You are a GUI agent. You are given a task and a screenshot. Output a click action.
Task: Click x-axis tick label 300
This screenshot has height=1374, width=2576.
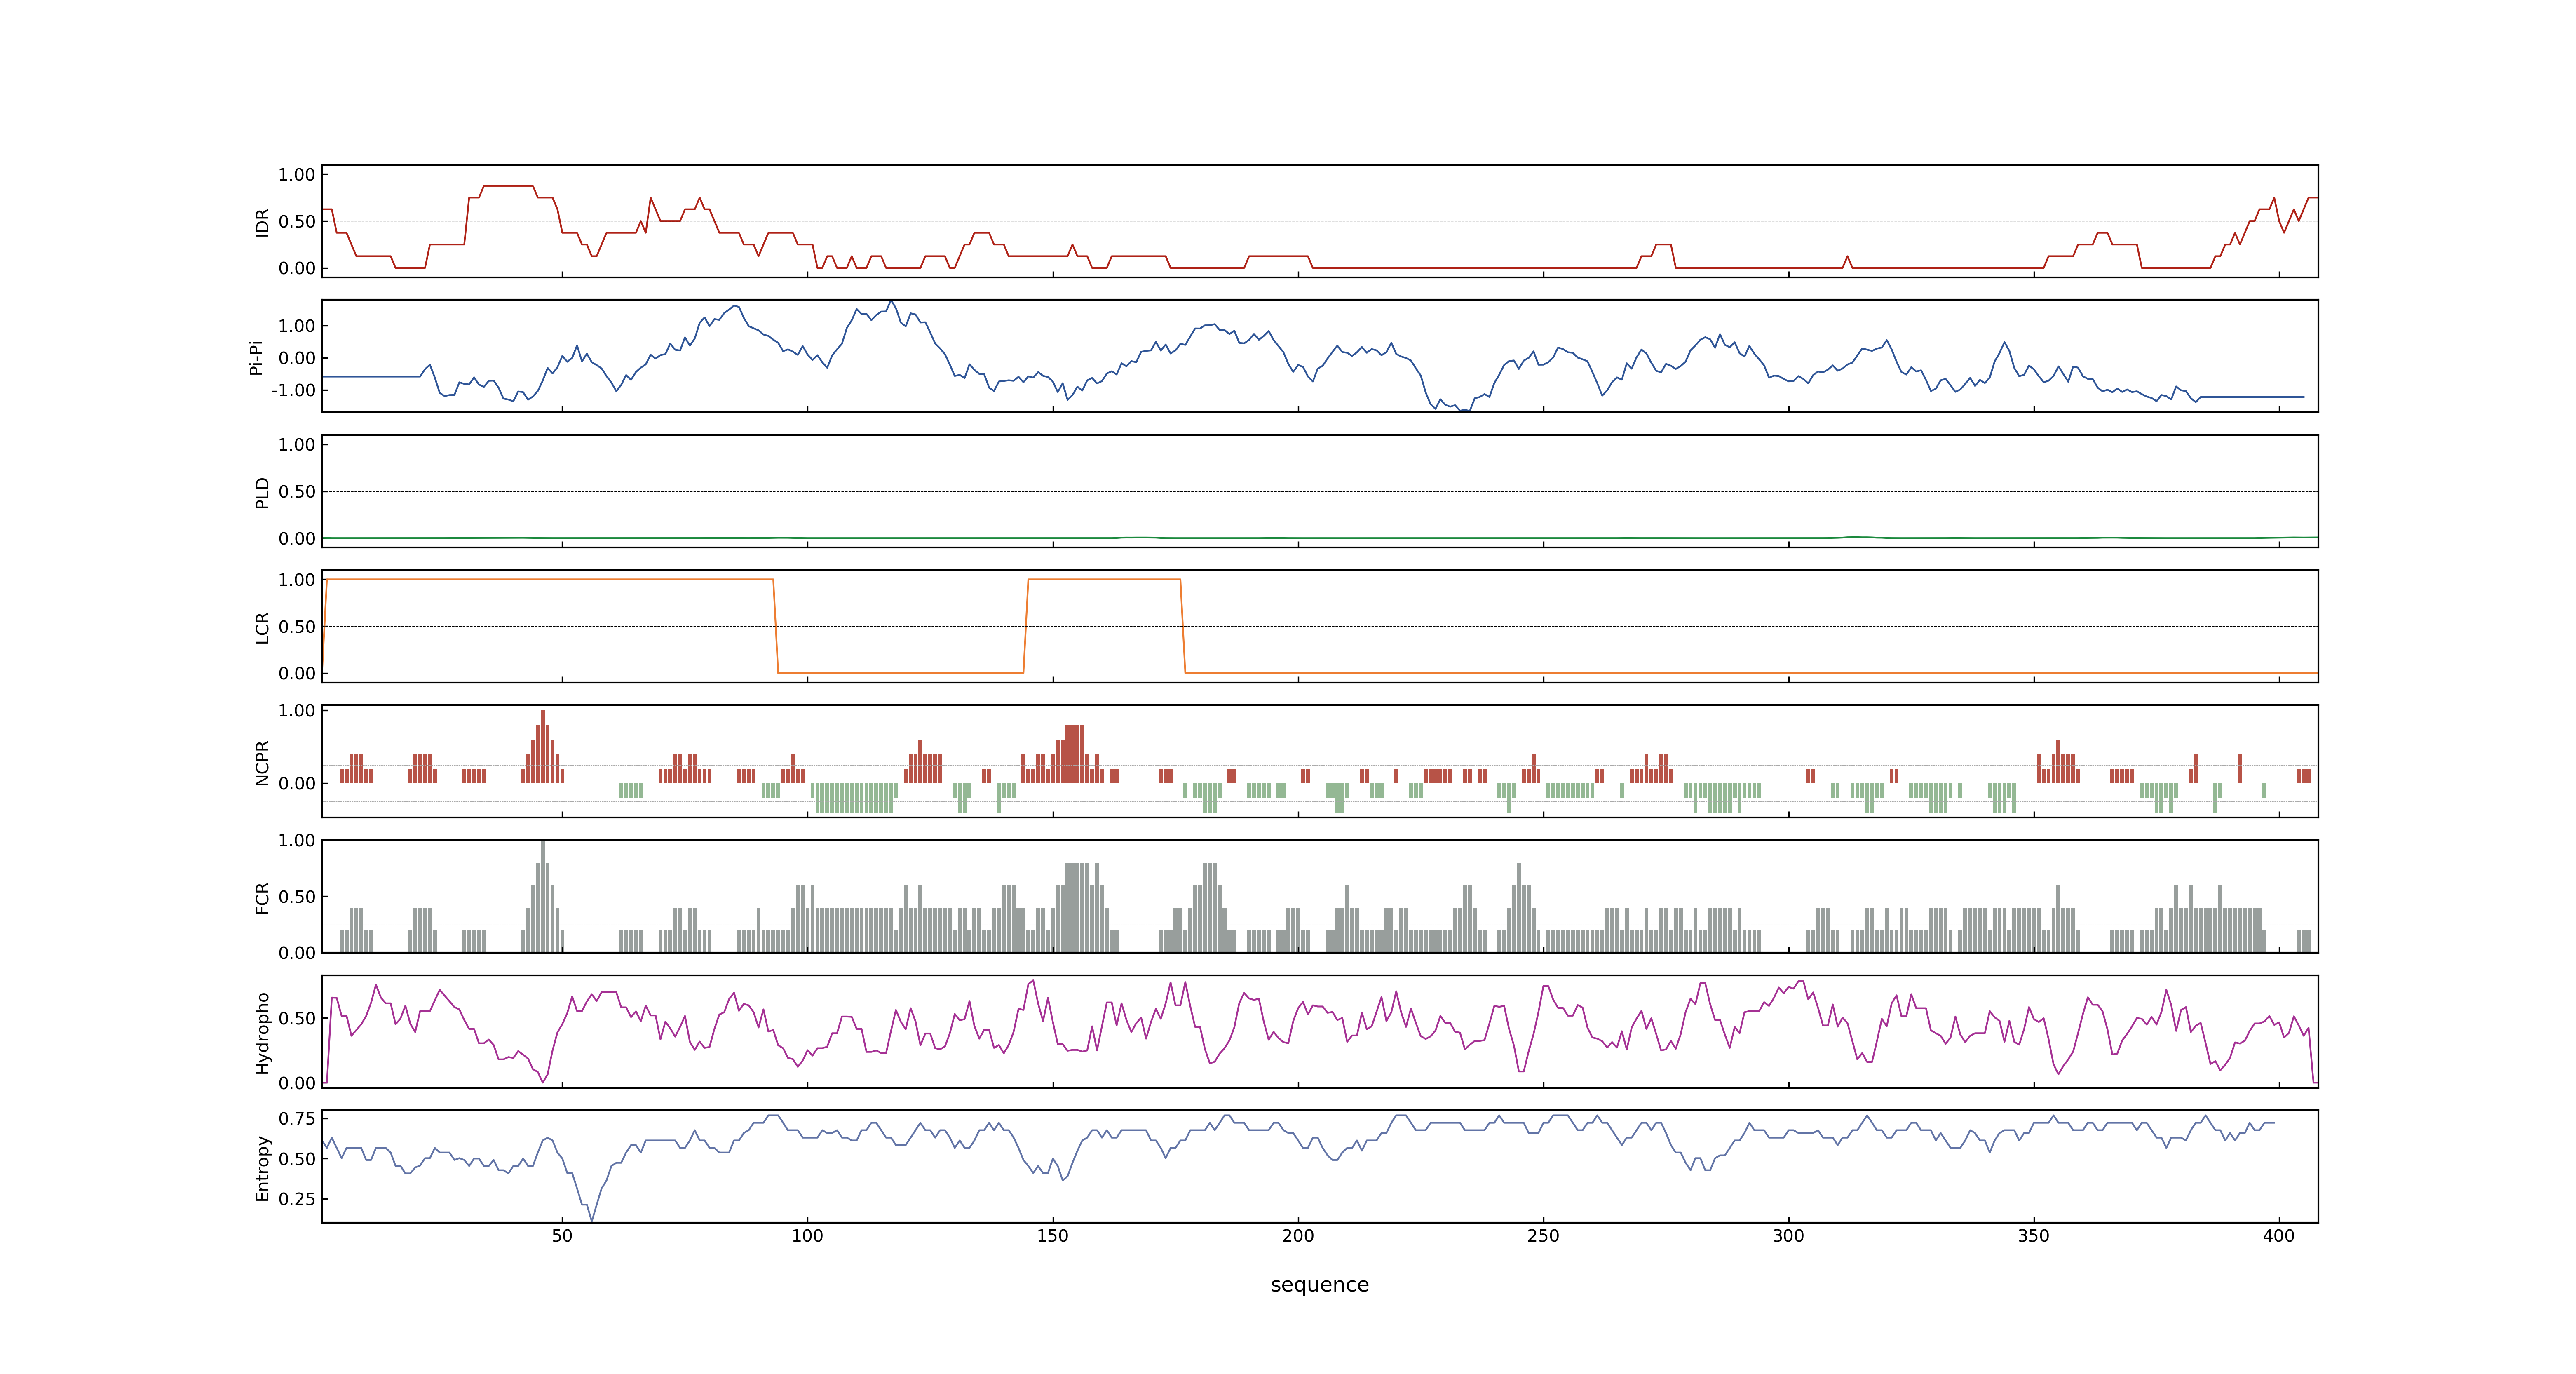(1788, 1236)
